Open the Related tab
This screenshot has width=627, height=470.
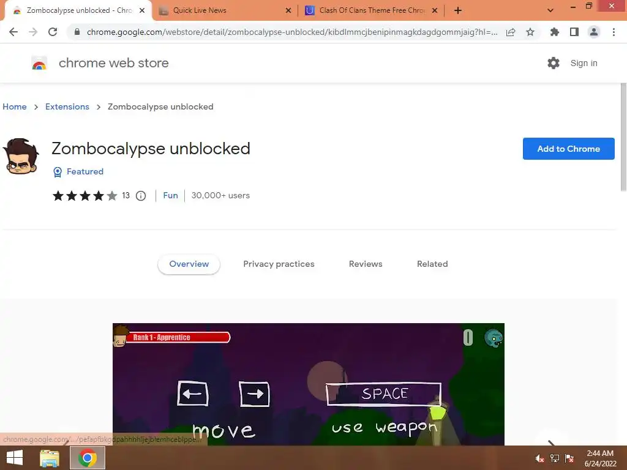(432, 264)
